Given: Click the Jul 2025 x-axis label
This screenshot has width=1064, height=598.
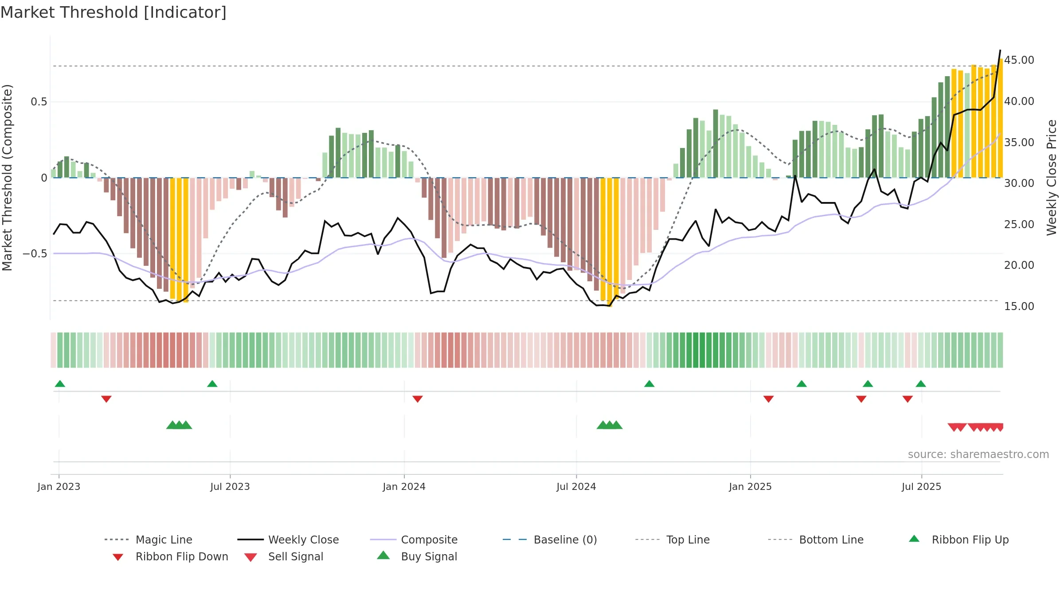Looking at the screenshot, I should pyautogui.click(x=922, y=487).
